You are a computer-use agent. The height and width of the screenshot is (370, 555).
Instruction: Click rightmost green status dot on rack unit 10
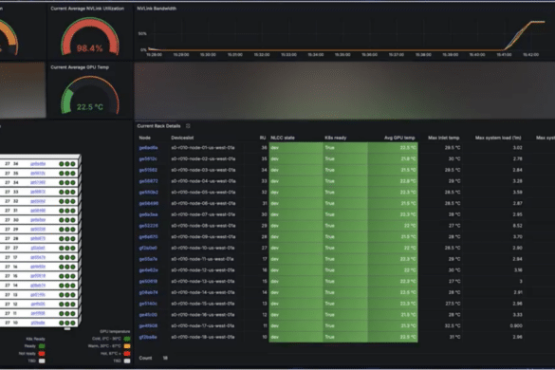point(73,323)
